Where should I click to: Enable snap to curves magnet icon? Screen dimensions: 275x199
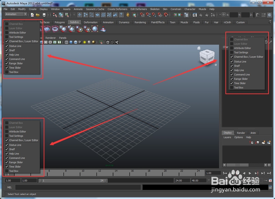click(148, 15)
